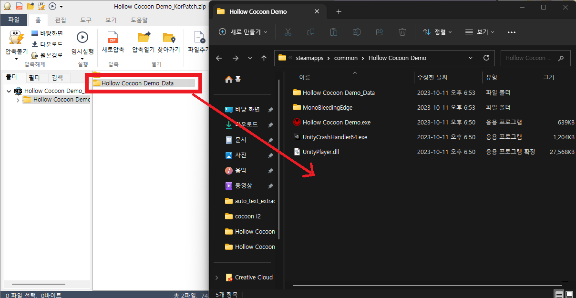Click the Paste icon in Explorer toolbar
Screen dimensions: 576x298
coord(334,32)
